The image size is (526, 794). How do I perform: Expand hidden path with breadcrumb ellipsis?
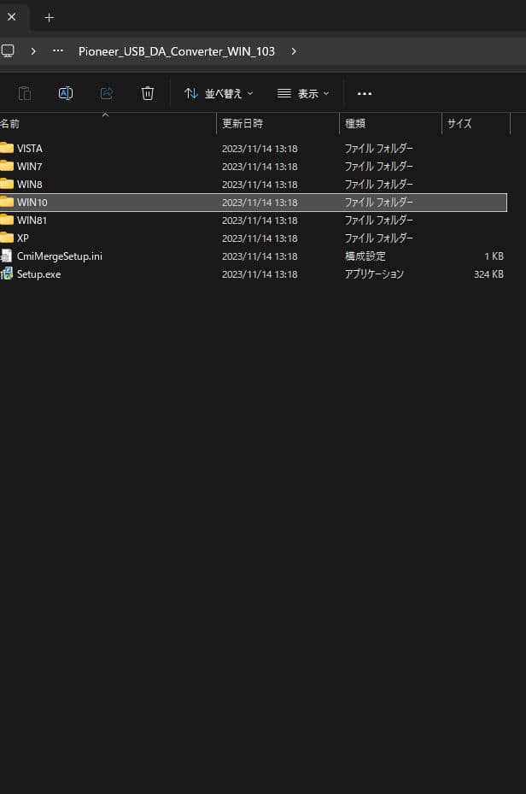pyautogui.click(x=58, y=51)
